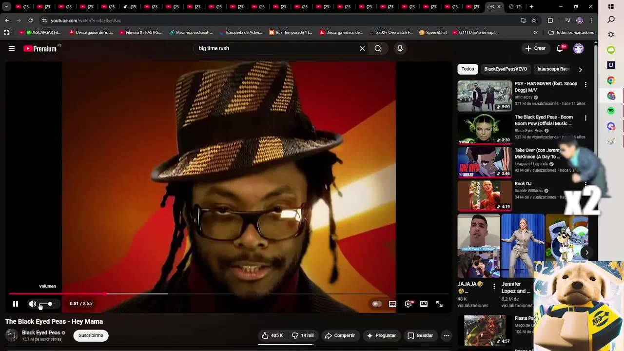Image resolution: width=624 pixels, height=351 pixels.
Task: Set volume on the volume slider
Action: [x=48, y=304]
